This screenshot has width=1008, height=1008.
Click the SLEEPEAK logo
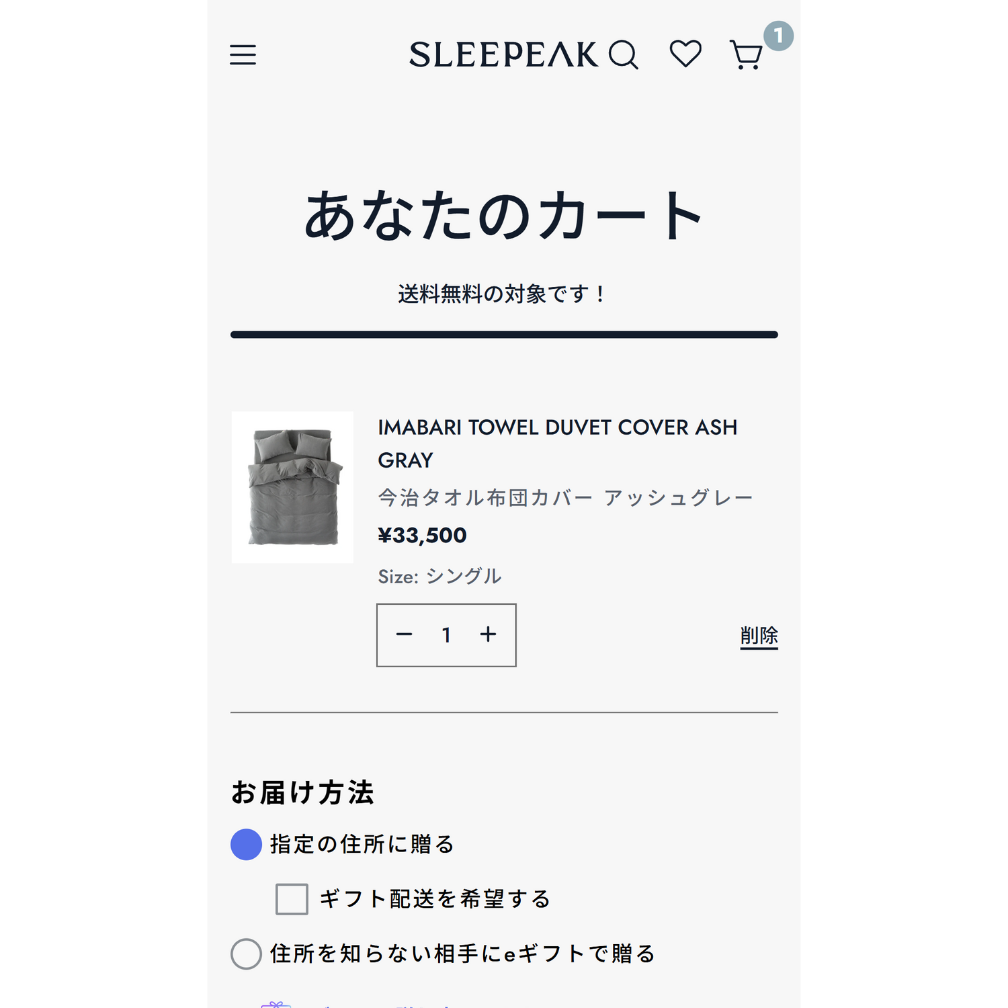pos(504,55)
